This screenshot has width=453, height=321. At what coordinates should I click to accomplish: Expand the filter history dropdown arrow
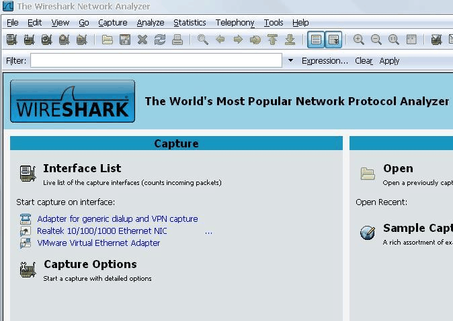[290, 60]
